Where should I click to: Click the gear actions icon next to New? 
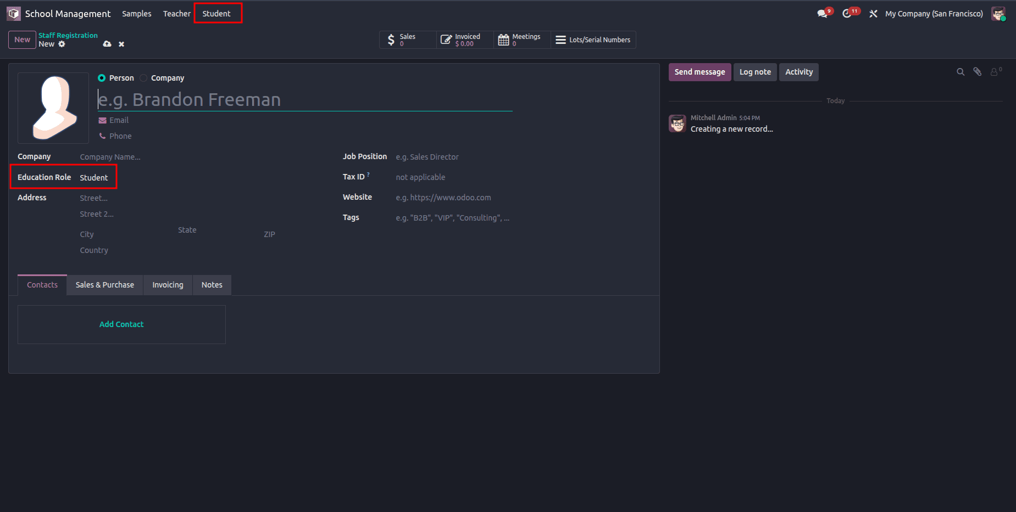(x=62, y=44)
